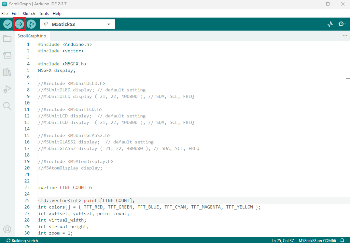The image size is (350, 243).
Task: Open the Search sidebar panel
Action: (x=7, y=106)
